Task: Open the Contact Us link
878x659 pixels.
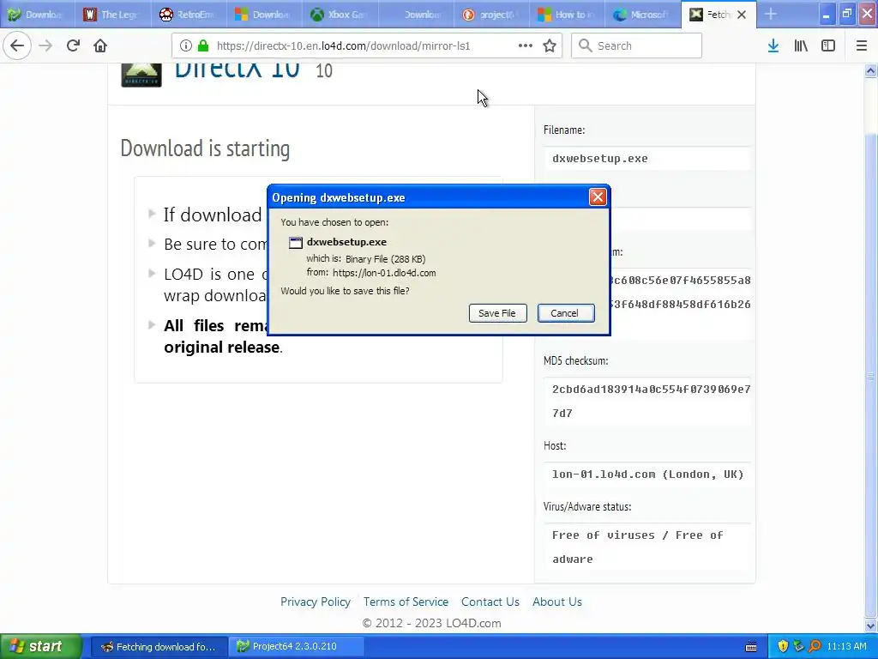Action: click(x=490, y=602)
